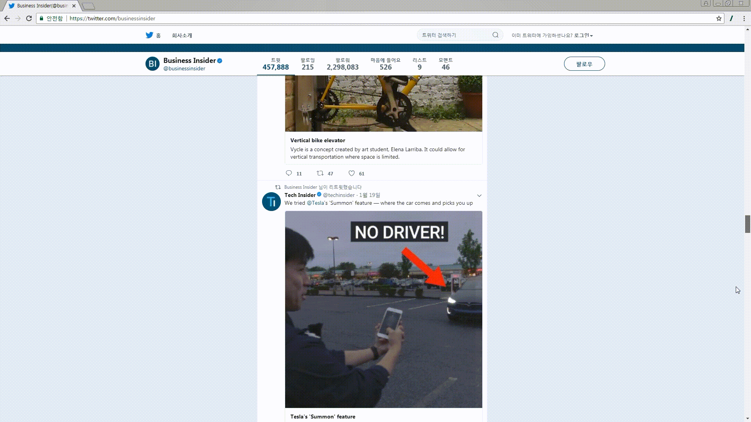This screenshot has width=751, height=422.
Task: Click the page vertical scrollbar thumb
Action: coord(747,224)
